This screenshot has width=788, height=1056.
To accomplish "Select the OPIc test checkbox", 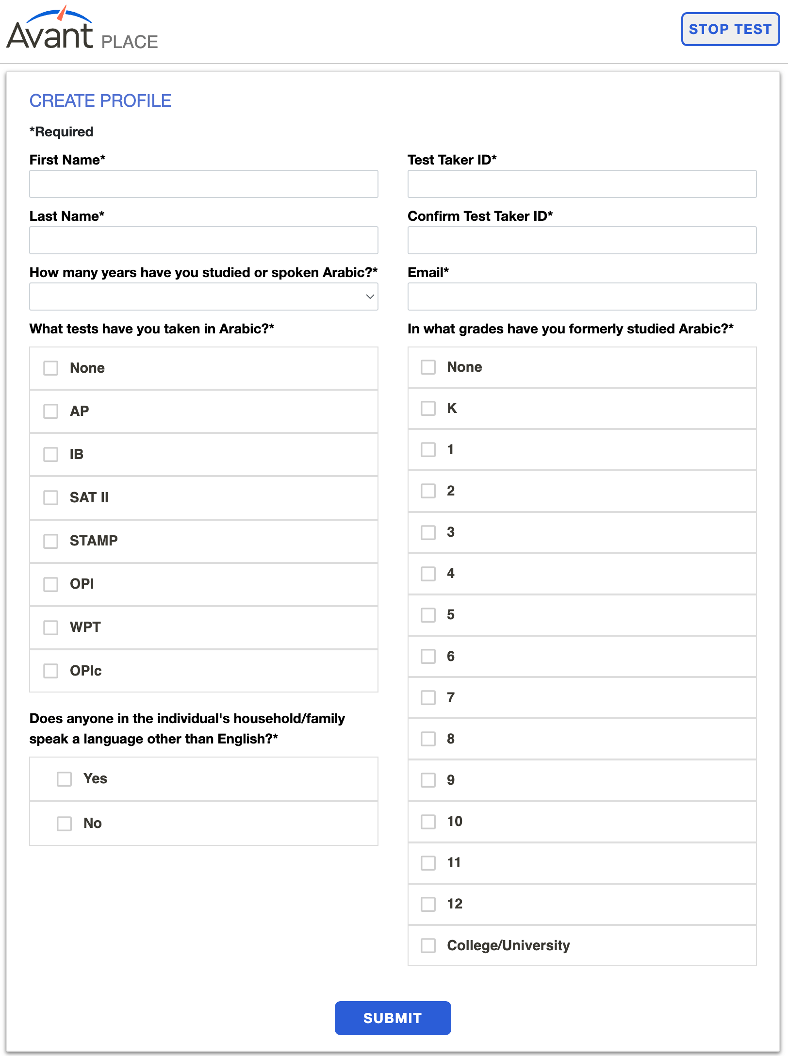I will (x=50, y=671).
